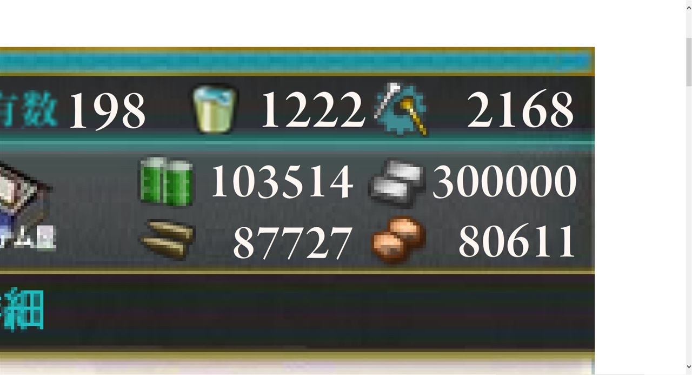Screen dimensions: 692x375
Task: Click the instant repair bucket icon
Action: coord(214,108)
